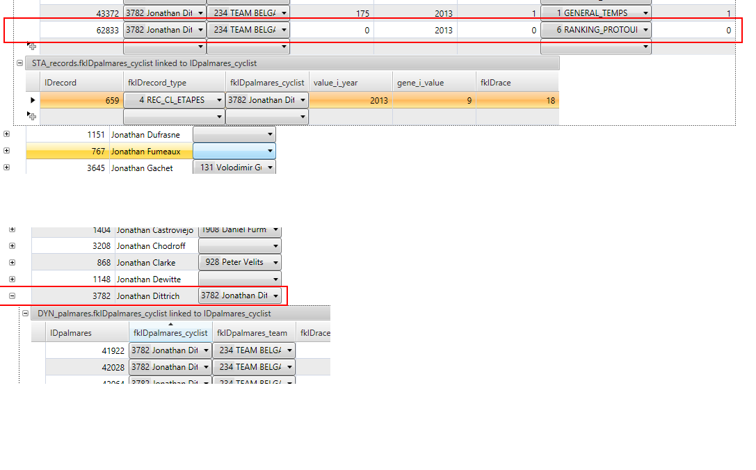This screenshot has width=756, height=470.
Task: Sort by the IDrecord column header
Action: (x=81, y=82)
